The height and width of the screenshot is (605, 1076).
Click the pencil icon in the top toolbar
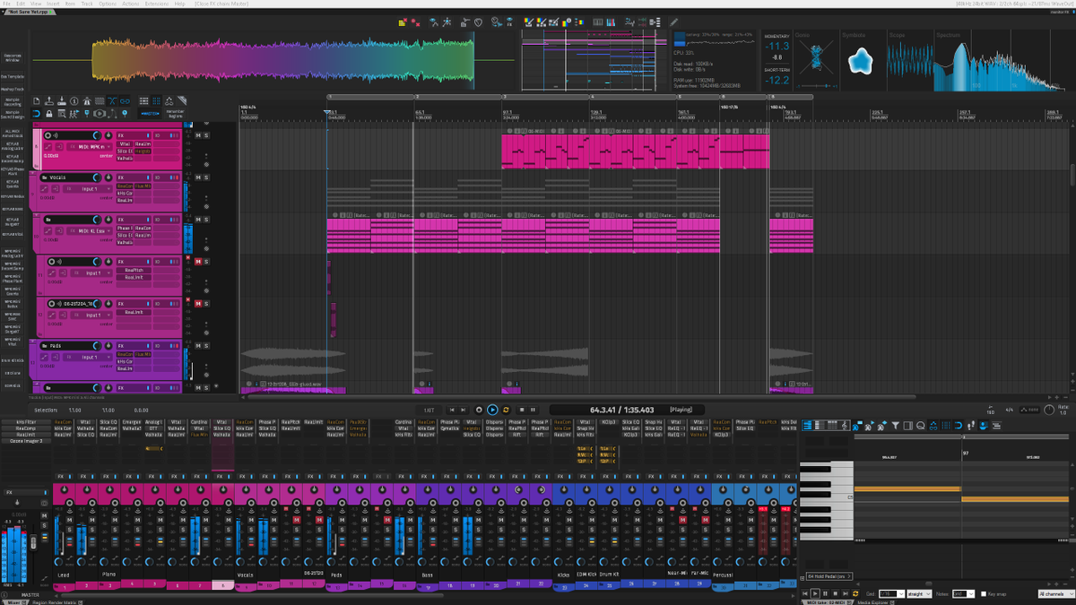tap(673, 22)
